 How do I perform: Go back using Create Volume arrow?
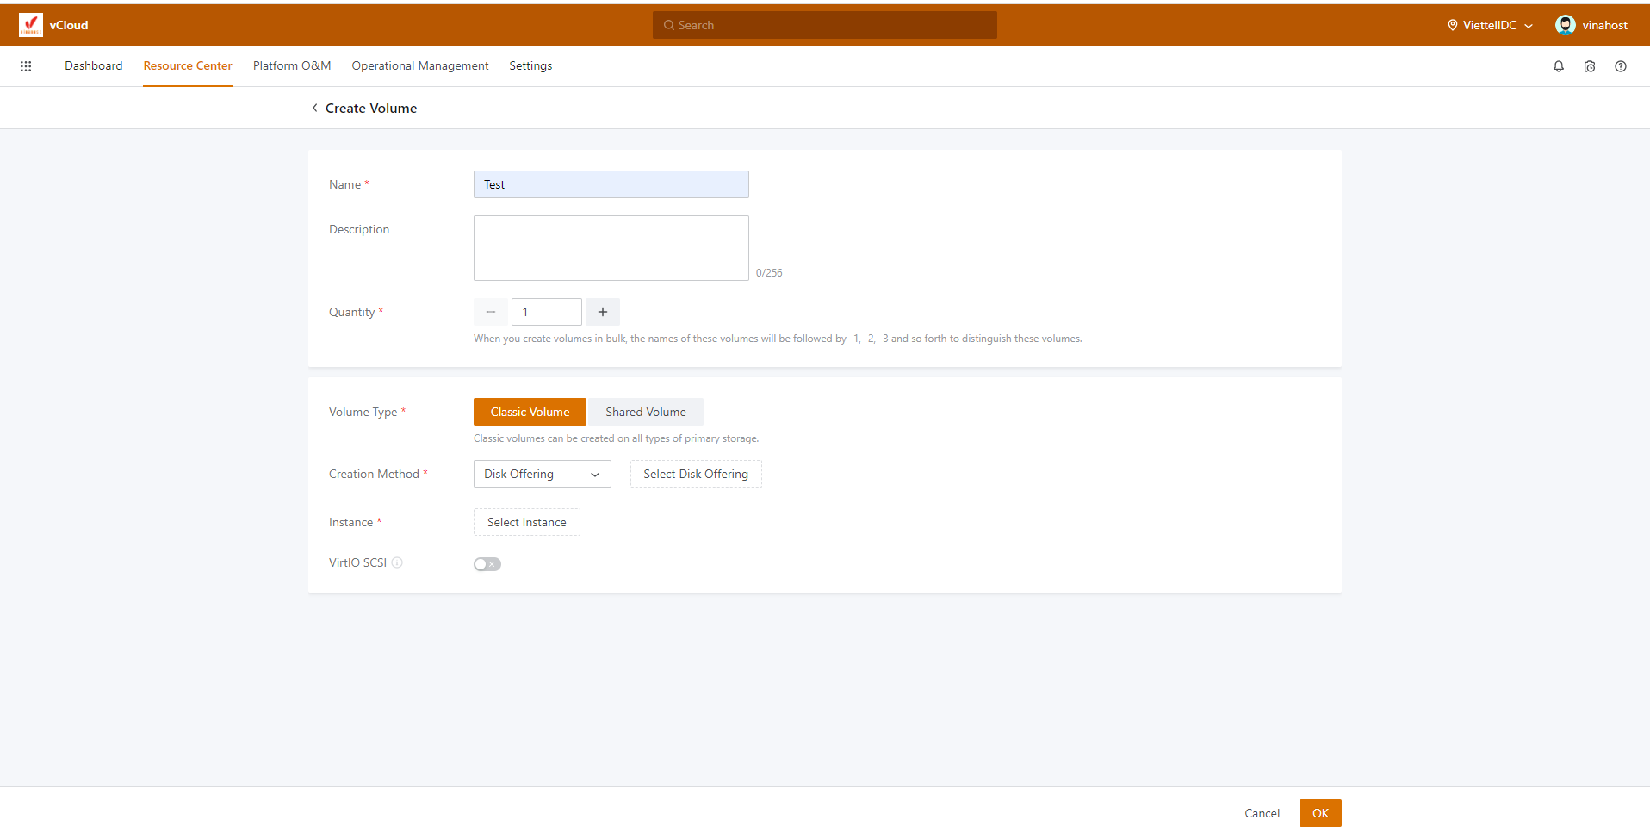click(315, 109)
